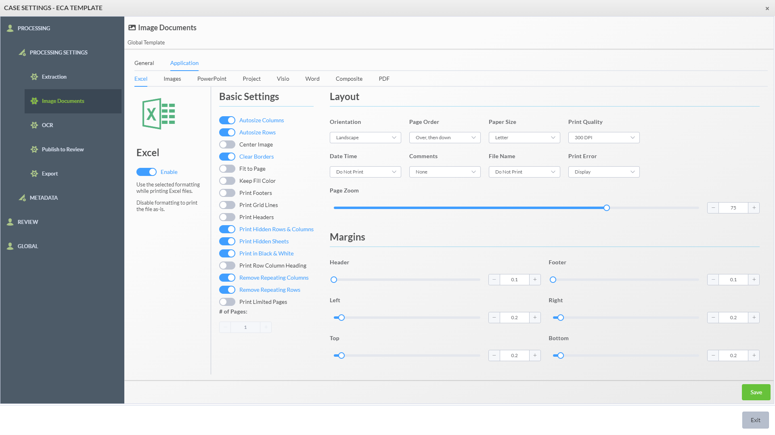Expand the Paper Size dropdown set to Letter
Image resolution: width=775 pixels, height=435 pixels.
click(x=524, y=137)
